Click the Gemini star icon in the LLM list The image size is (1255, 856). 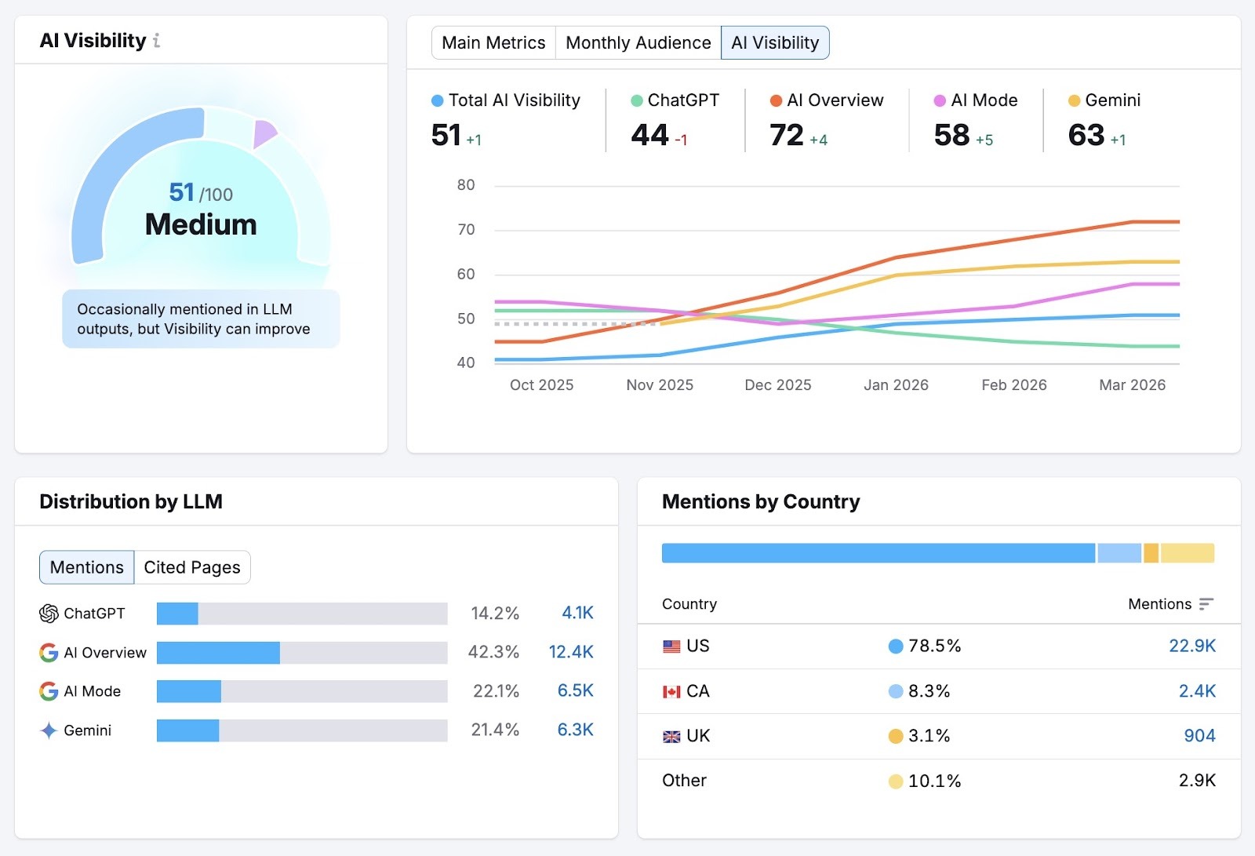pyautogui.click(x=49, y=730)
